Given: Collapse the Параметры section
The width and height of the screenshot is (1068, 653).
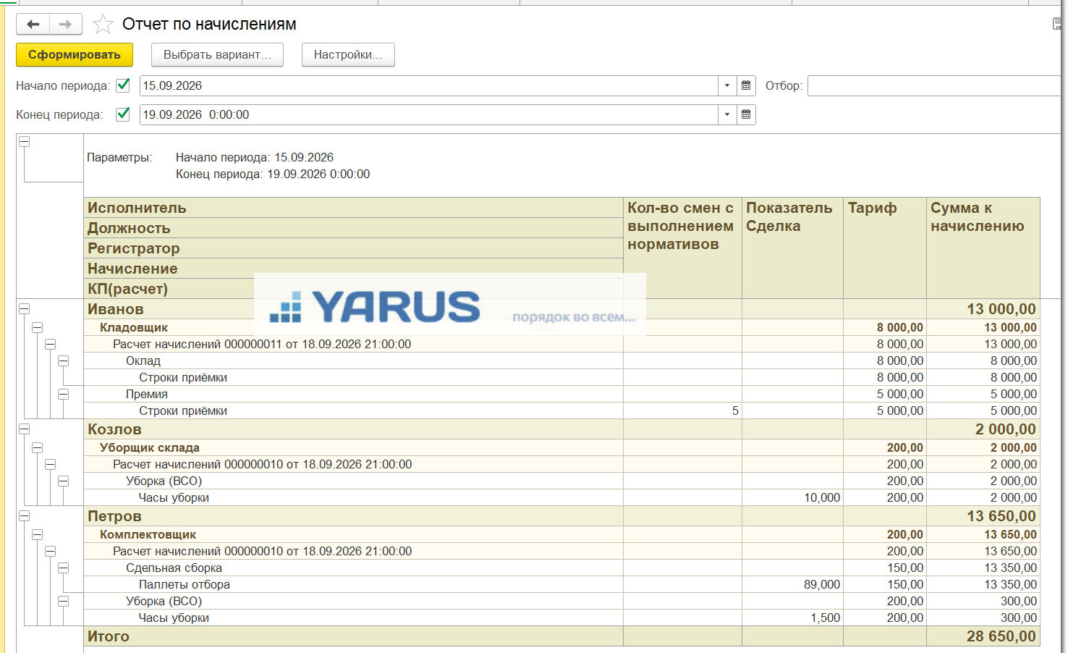Looking at the screenshot, I should point(25,142).
